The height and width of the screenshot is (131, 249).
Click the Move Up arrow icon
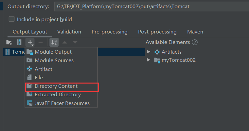65,42
